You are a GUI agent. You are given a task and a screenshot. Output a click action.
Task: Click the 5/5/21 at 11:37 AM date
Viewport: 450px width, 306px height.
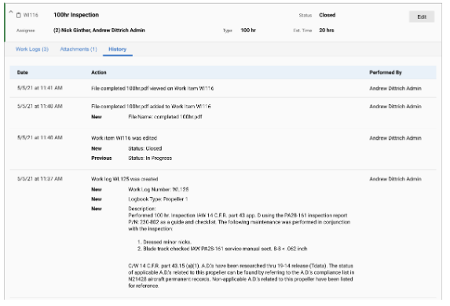point(40,179)
